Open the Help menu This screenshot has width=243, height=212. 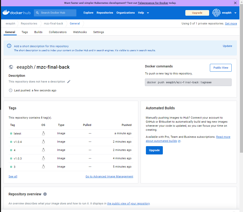pos(141,13)
